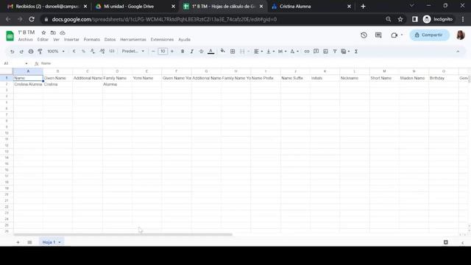The width and height of the screenshot is (471, 265).
Task: Open the text color picker
Action: point(211,52)
